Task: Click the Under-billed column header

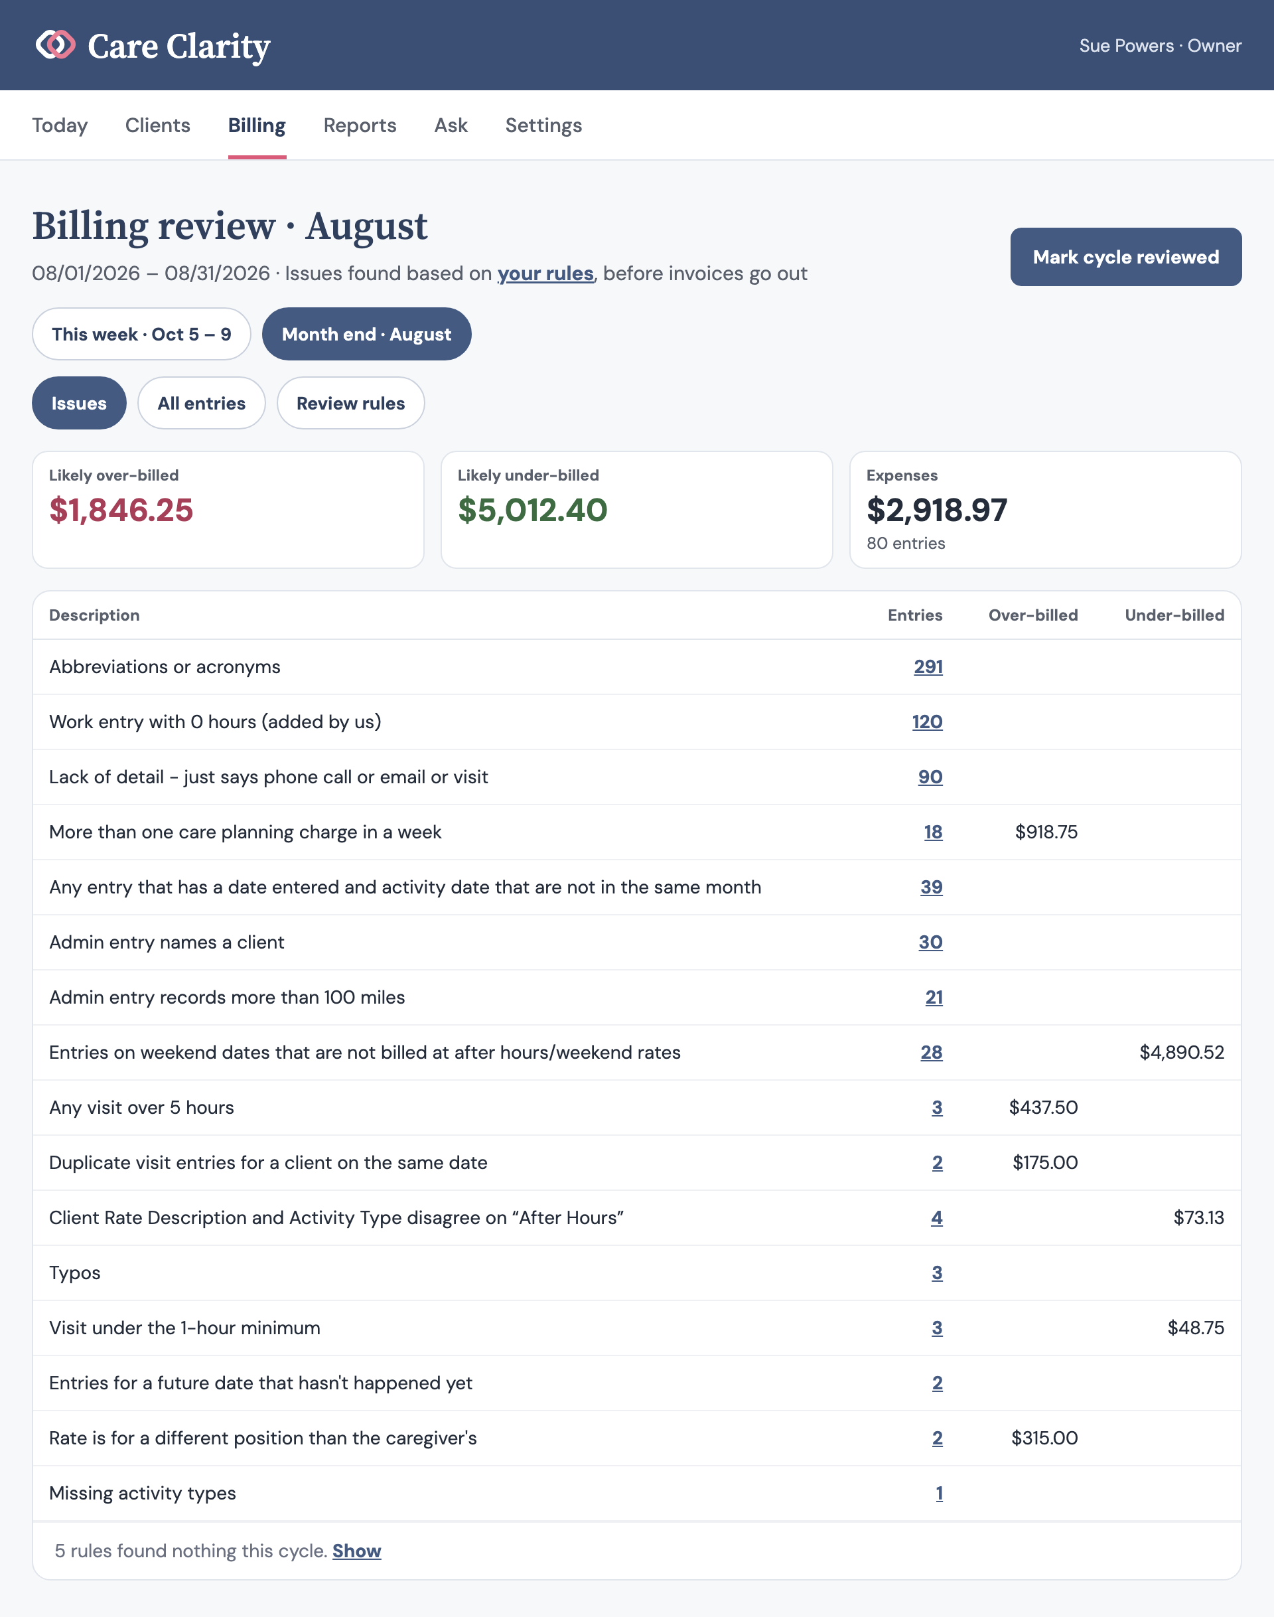Action: (x=1174, y=615)
